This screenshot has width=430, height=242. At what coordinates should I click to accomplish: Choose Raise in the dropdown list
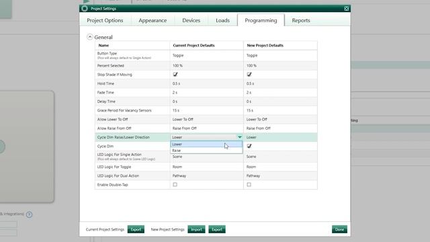click(x=206, y=151)
